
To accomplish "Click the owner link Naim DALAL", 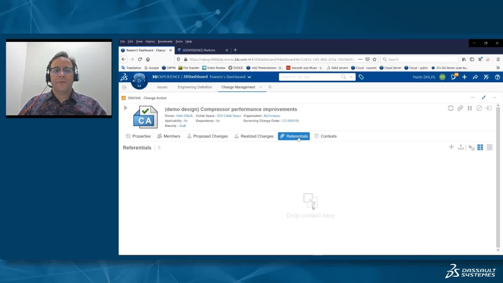I will click(x=185, y=116).
